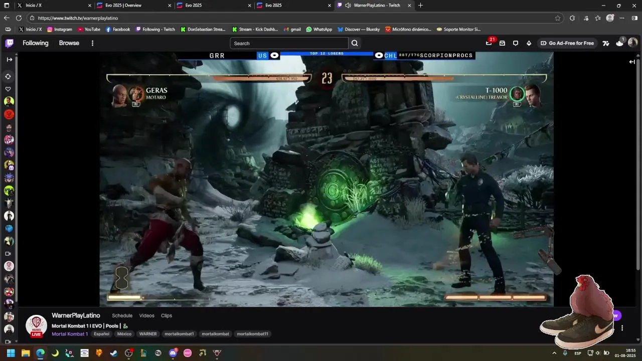Click the WarnerPlayLatino channel name
The image size is (642, 361).
[x=76, y=315]
